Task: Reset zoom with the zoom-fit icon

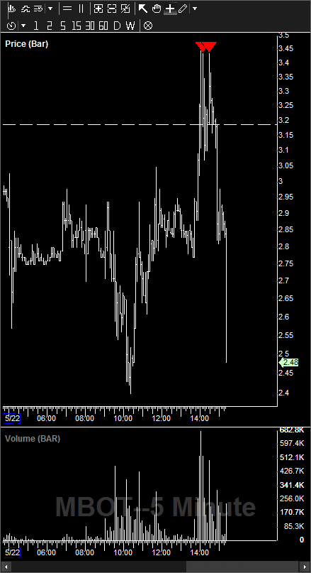Action: (x=125, y=9)
